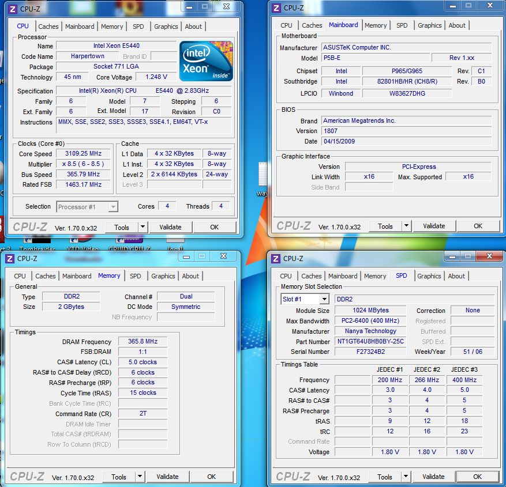
Task: Click Tools button in Memory window
Action: click(x=119, y=477)
